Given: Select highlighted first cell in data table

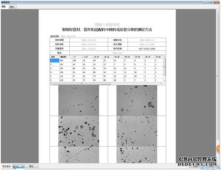Looking at the screenshot, I should click(55, 60).
